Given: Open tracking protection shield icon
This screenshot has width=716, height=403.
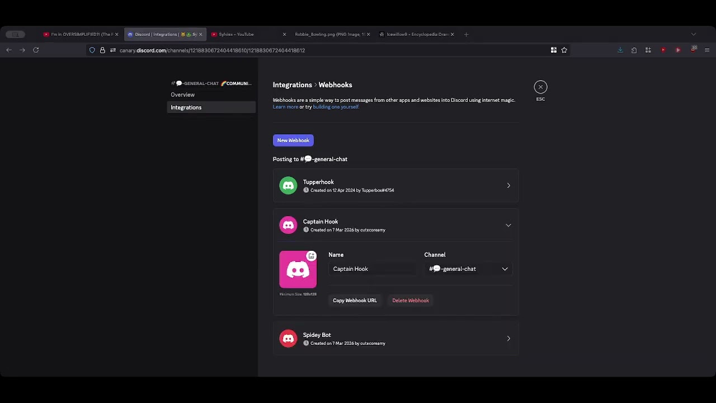Looking at the screenshot, I should [x=92, y=50].
